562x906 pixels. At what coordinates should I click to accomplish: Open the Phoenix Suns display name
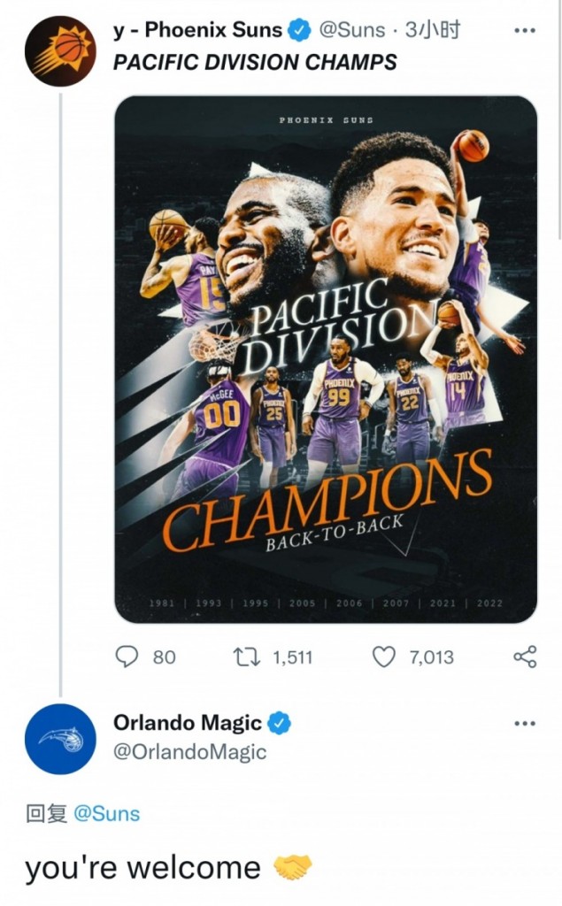coord(197,31)
